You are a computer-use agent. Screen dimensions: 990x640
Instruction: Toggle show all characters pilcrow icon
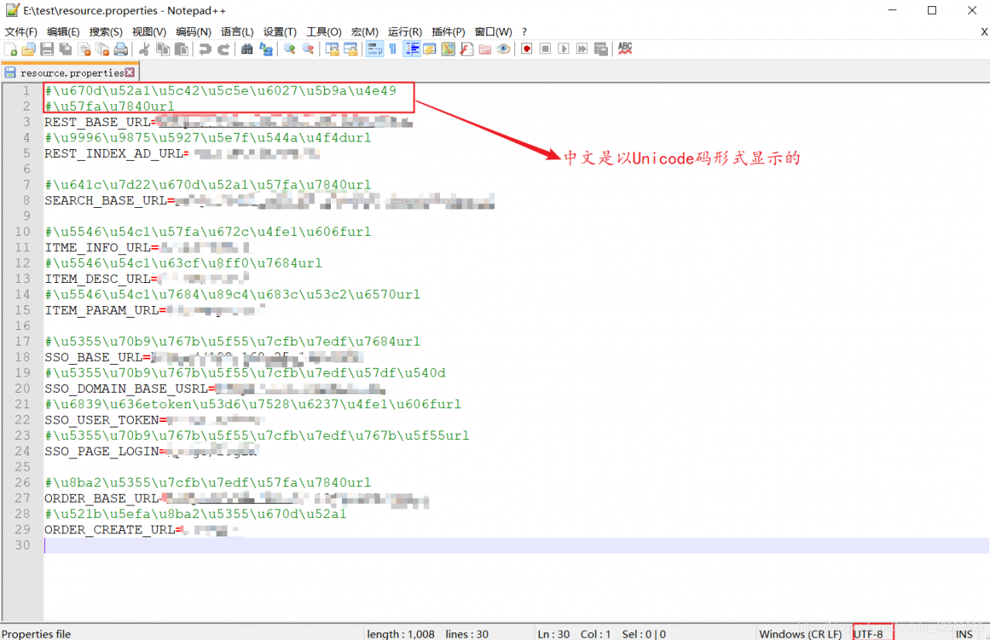pos(393,49)
